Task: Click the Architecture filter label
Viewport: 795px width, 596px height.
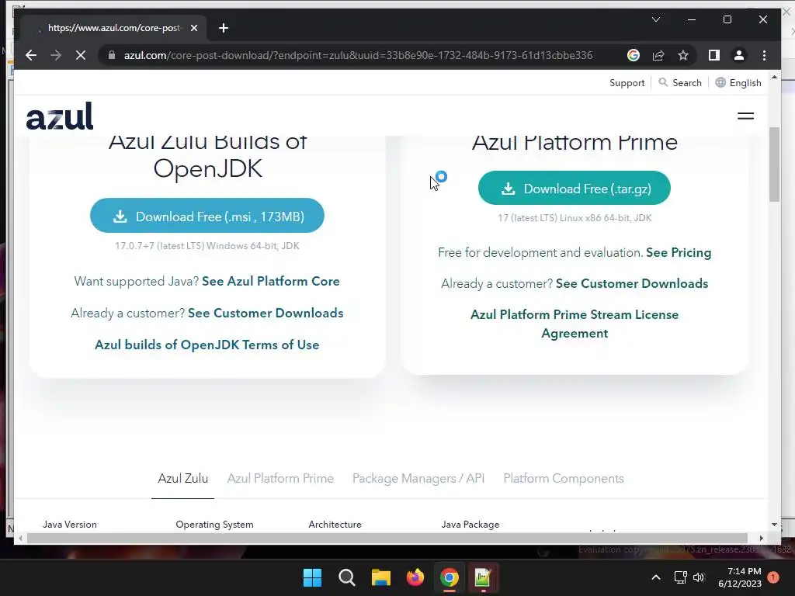Action: pyautogui.click(x=335, y=525)
